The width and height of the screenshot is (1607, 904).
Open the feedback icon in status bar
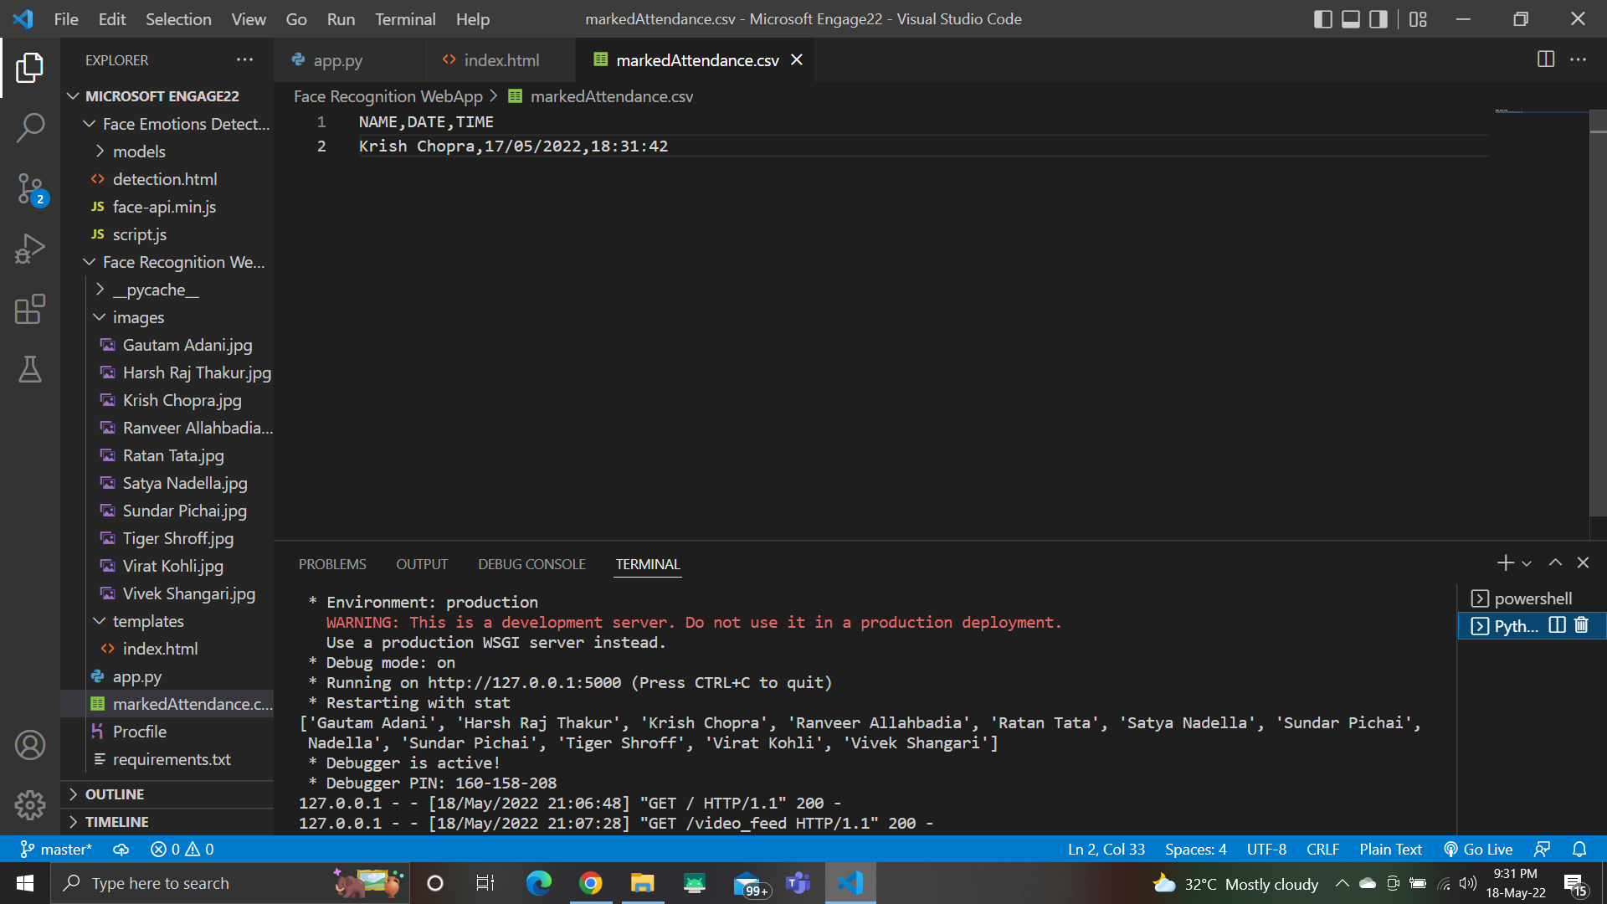1542,849
